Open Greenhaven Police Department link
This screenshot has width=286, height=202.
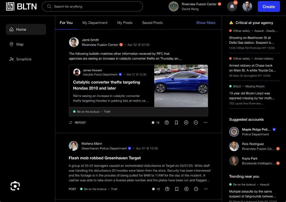pos(104,148)
